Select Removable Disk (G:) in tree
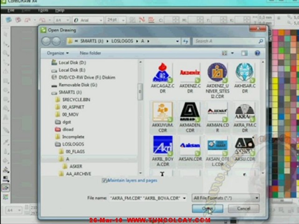This screenshot has height=224, width=299. click(74, 85)
